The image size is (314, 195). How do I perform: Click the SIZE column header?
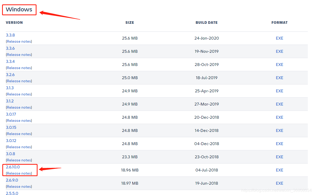pos(130,22)
